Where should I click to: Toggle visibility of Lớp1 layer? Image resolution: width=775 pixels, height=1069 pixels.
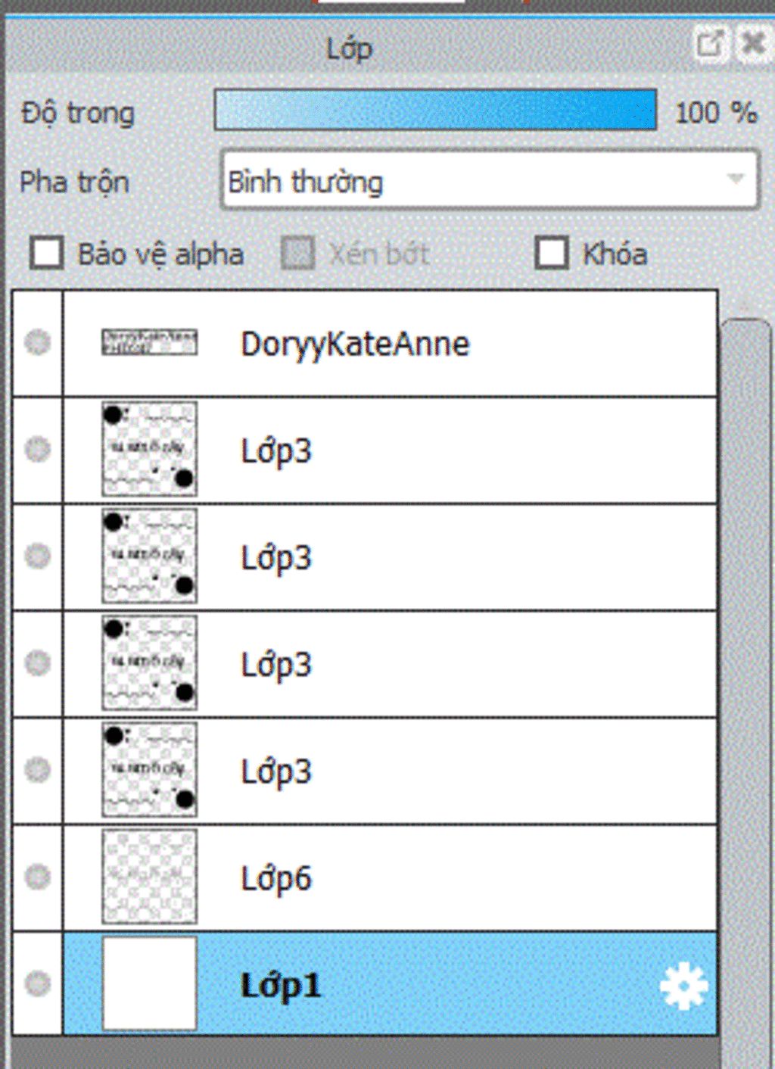(x=37, y=984)
